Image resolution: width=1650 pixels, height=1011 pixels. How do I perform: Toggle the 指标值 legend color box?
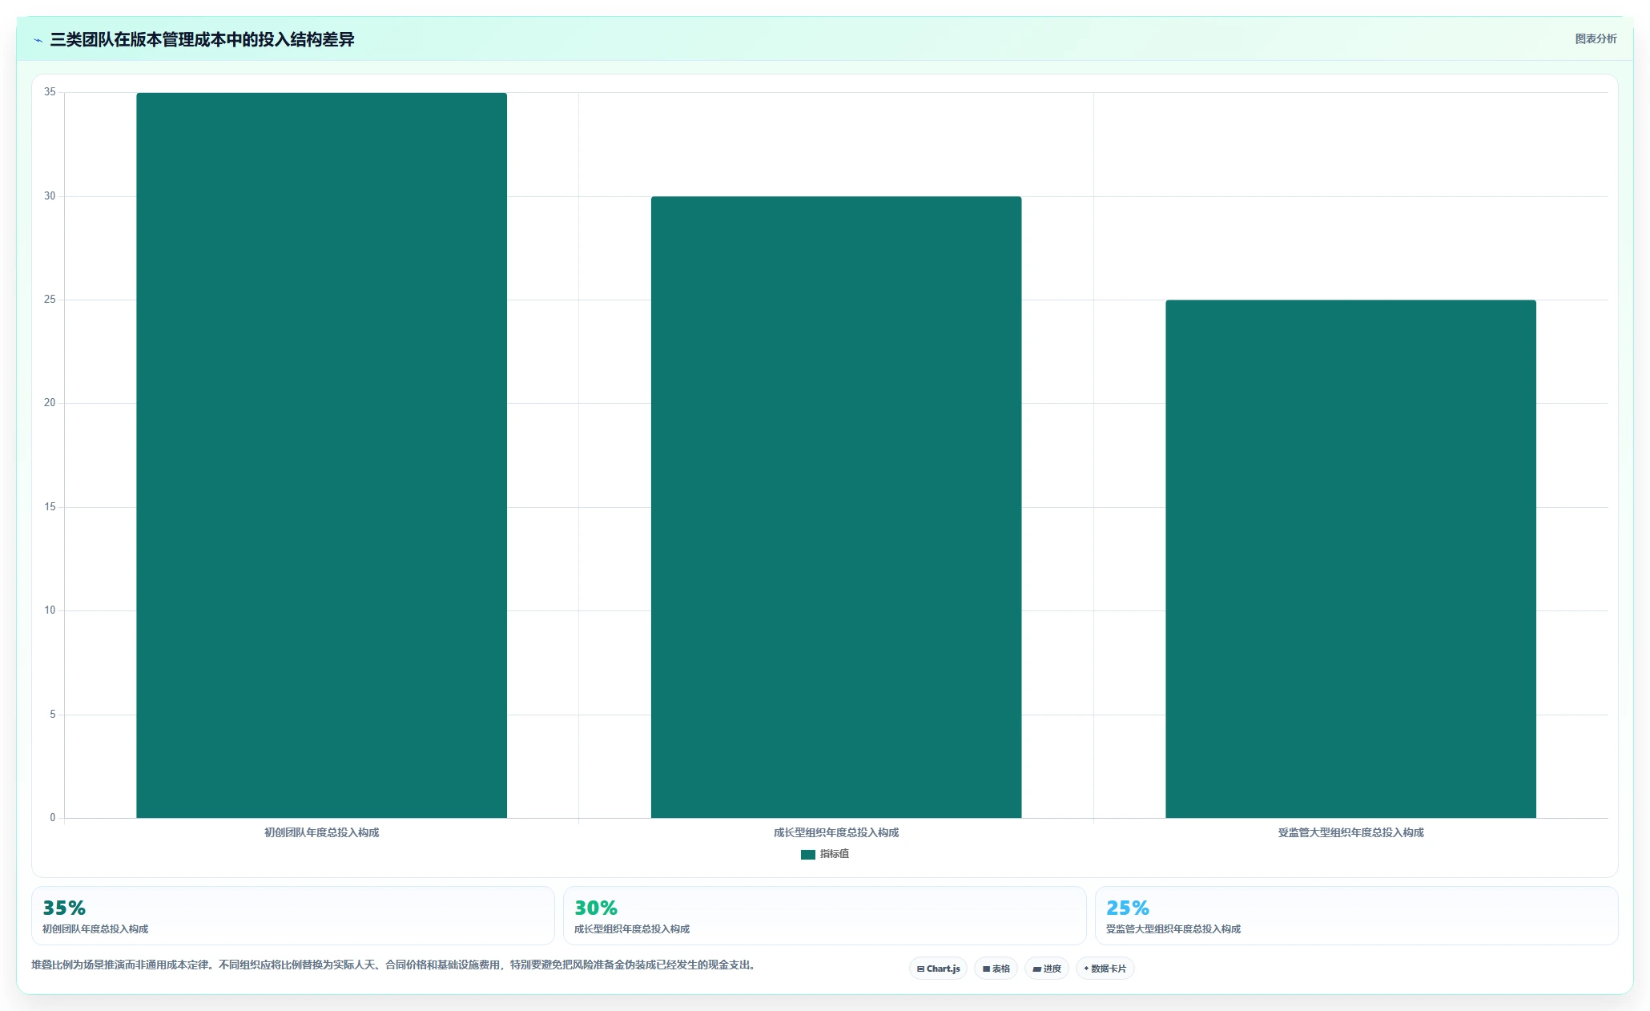click(x=807, y=855)
